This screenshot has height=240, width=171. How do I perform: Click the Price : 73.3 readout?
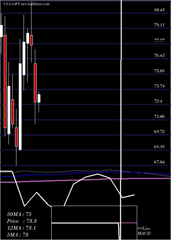[x=22, y=221]
